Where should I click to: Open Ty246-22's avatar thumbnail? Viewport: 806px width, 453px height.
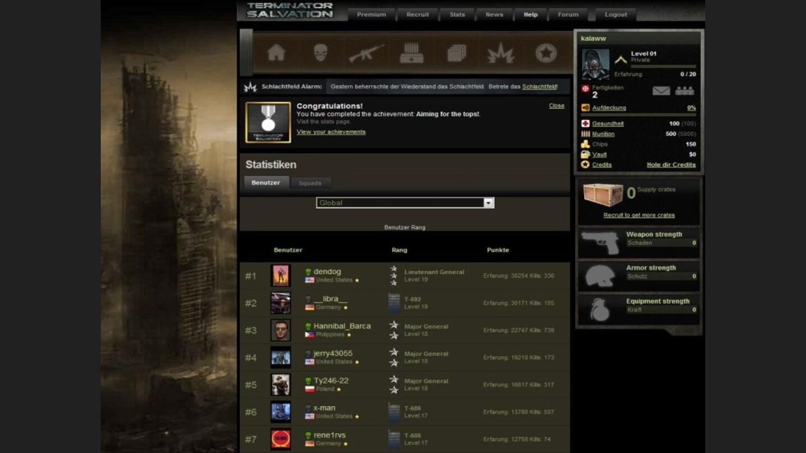point(280,385)
